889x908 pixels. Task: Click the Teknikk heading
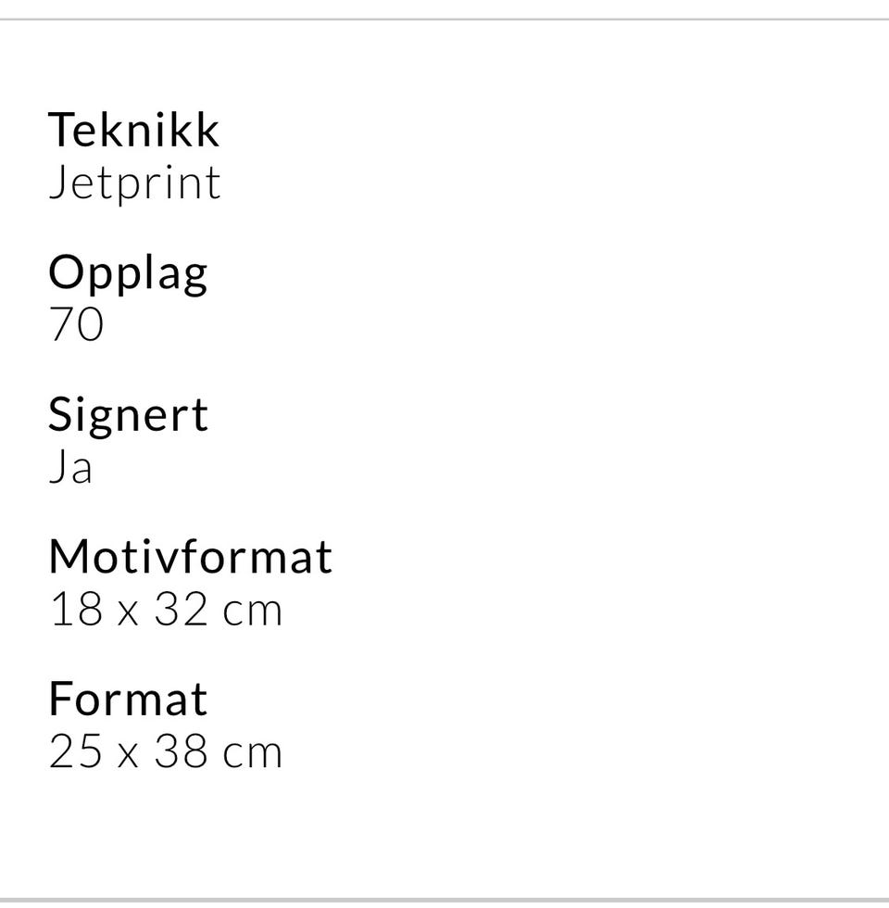[133, 129]
